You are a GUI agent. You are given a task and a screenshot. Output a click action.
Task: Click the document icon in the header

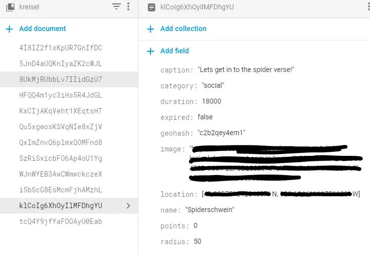(151, 7)
